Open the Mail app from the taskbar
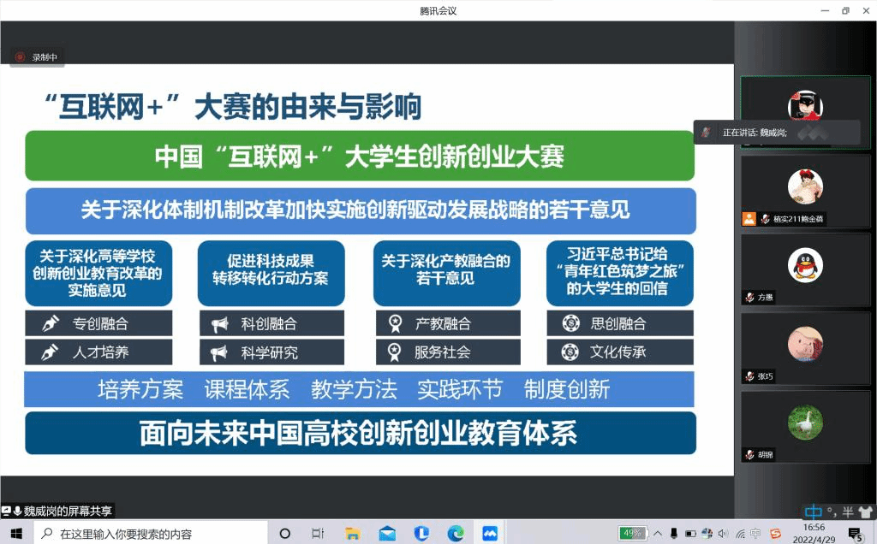Image resolution: width=877 pixels, height=544 pixels. point(387,534)
